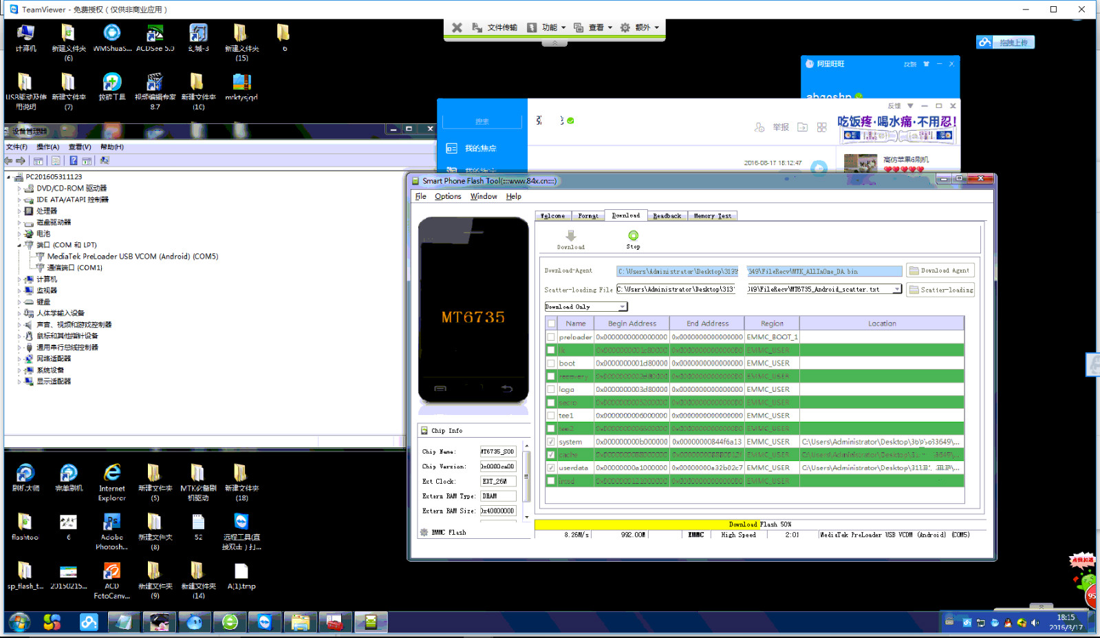This screenshot has height=638, width=1100.
Task: Tick the boot partition checkbox
Action: tap(551, 363)
